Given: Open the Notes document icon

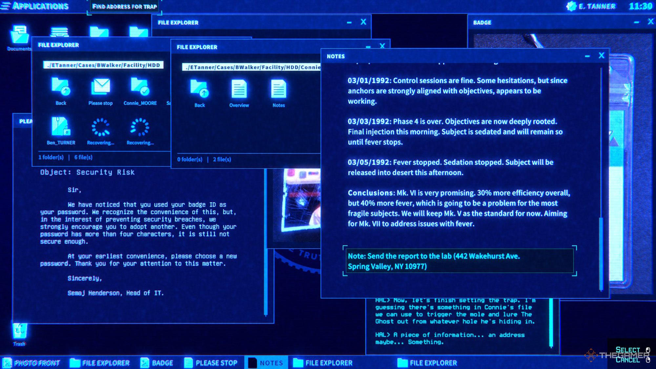Looking at the screenshot, I should [x=278, y=93].
